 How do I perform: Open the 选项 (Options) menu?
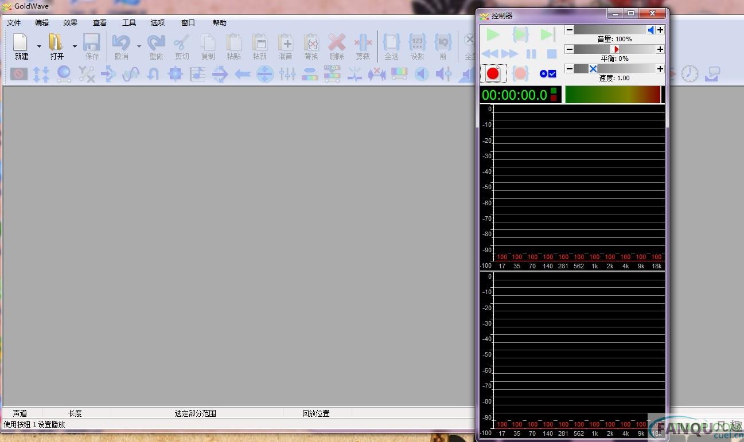157,22
